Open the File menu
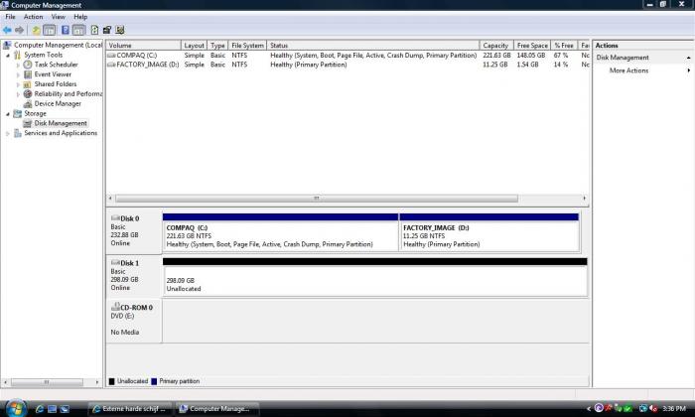 (x=10, y=17)
